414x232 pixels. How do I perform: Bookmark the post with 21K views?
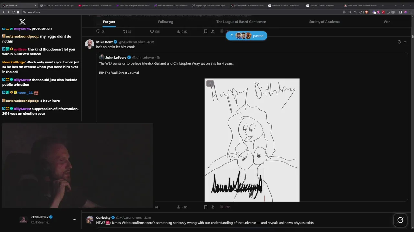coord(206,31)
